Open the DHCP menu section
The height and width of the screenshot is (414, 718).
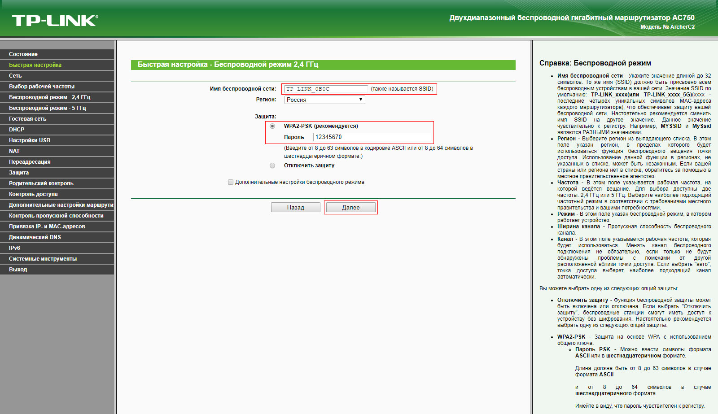57,130
